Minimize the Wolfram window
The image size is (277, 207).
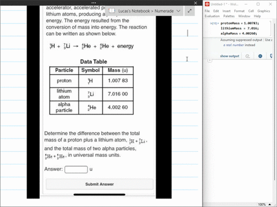(x=246, y=4)
